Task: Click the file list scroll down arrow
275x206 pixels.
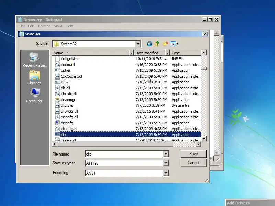Action: 203,139
